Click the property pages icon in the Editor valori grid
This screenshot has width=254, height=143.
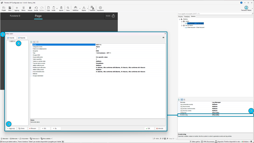click(x=37, y=42)
